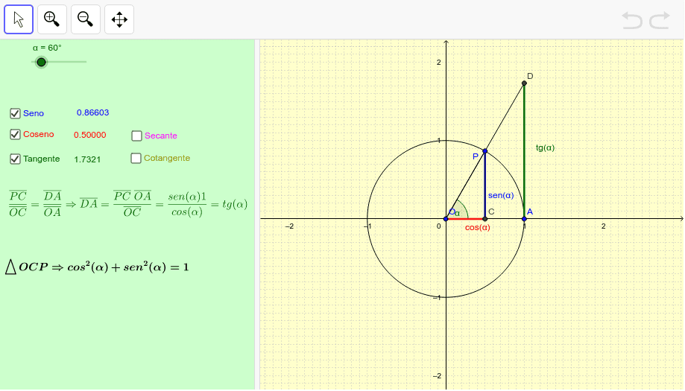Click the α = 60° label
Image resolution: width=685 pixels, height=391 pixels.
coord(47,48)
